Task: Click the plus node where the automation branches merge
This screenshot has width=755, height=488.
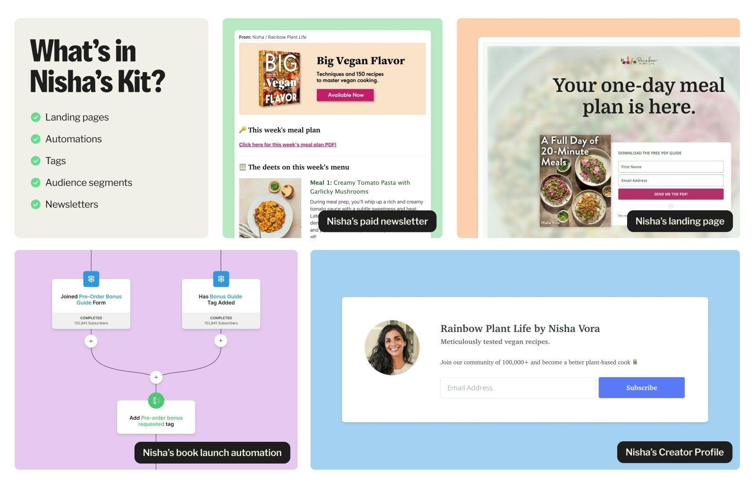Action: point(156,377)
